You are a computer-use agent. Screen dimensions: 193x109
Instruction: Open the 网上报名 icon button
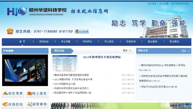[x=37, y=94]
